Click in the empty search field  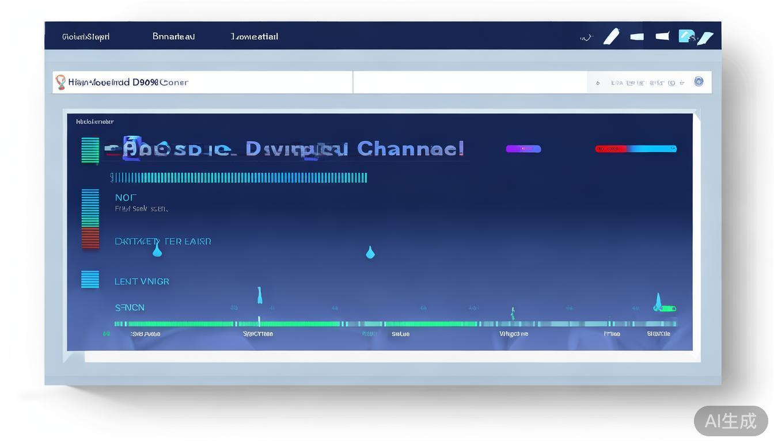(469, 82)
